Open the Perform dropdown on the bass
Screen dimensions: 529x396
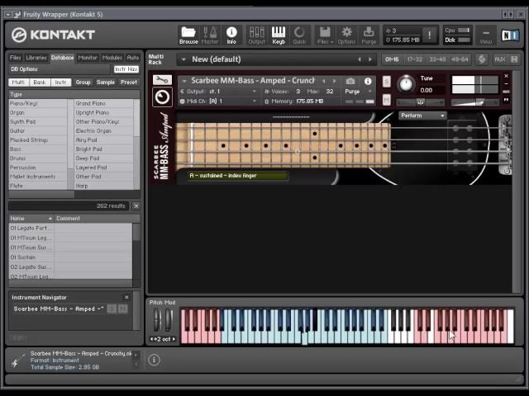point(422,115)
